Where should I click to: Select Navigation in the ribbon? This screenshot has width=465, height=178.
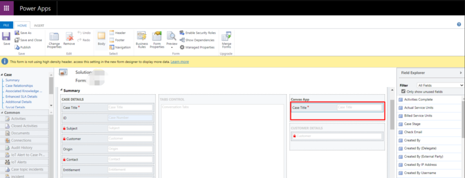(120, 47)
